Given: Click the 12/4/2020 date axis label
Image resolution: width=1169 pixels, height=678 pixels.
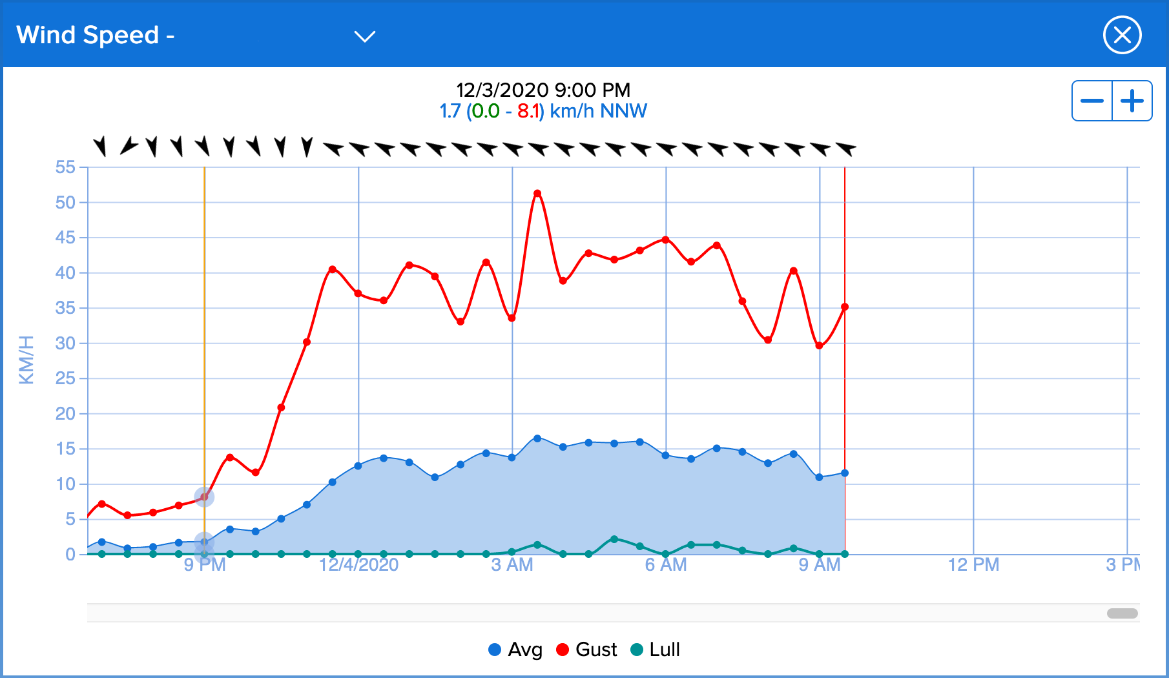Looking at the screenshot, I should (358, 565).
